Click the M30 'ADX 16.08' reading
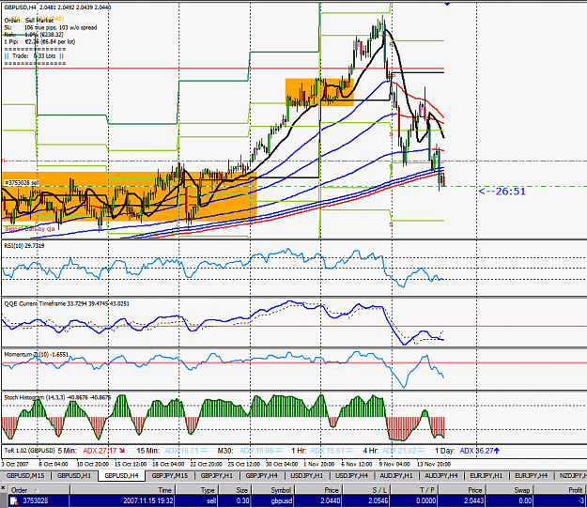Image resolution: width=587 pixels, height=508 pixels. (256, 451)
